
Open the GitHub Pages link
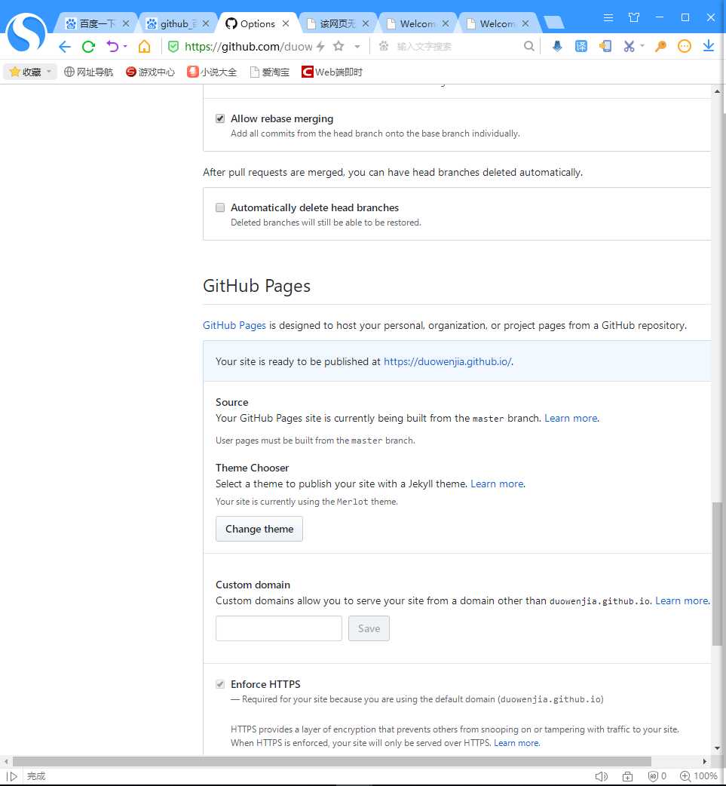(x=234, y=325)
